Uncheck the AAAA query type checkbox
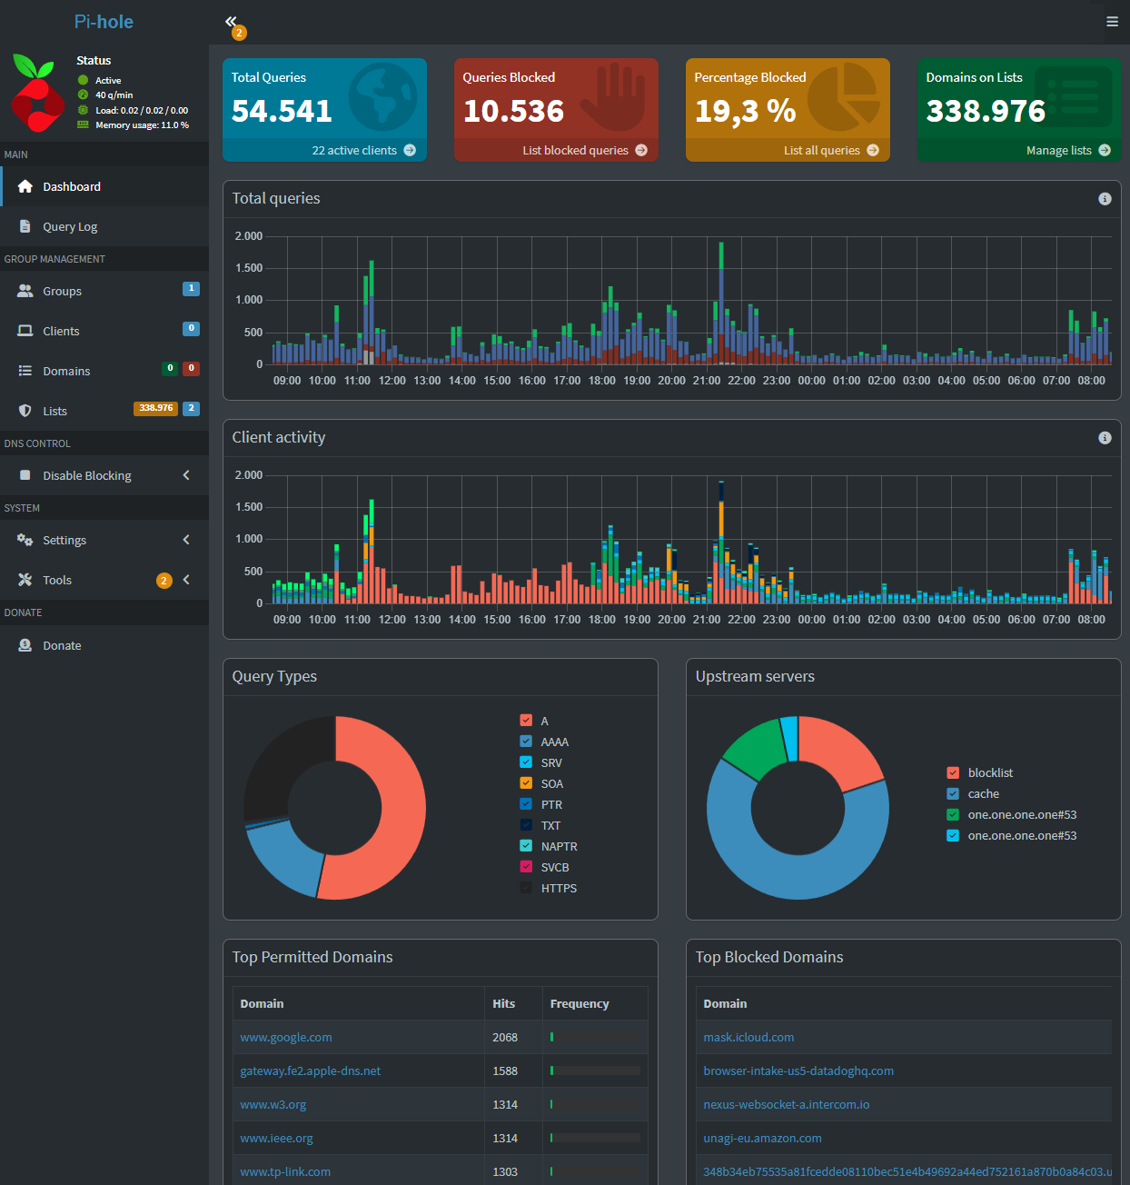The height and width of the screenshot is (1185, 1130). pyautogui.click(x=526, y=742)
